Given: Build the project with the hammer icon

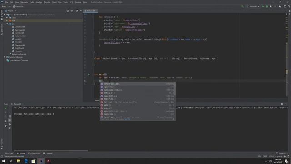Looking at the screenshot, I should (x=242, y=6).
